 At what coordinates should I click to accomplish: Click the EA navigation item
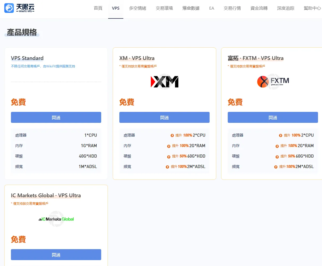212,8
